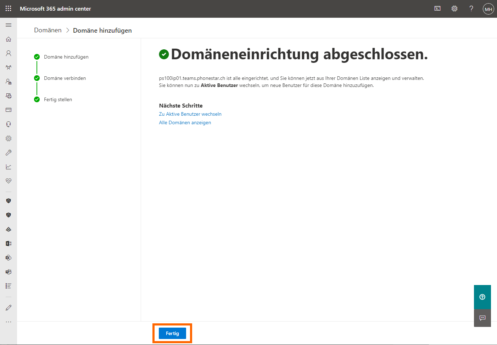The width and height of the screenshot is (497, 345).
Task: Open Users from the sidebar person icon
Action: tap(9, 53)
